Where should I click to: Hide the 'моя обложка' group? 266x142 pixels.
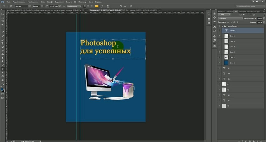pyautogui.click(x=219, y=26)
